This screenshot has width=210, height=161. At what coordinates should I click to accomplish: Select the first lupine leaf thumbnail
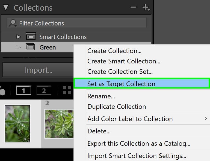coord(17,124)
